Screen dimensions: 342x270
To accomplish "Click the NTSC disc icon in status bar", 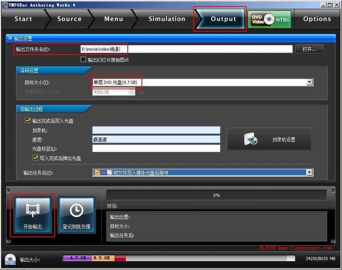I will pos(10,259).
